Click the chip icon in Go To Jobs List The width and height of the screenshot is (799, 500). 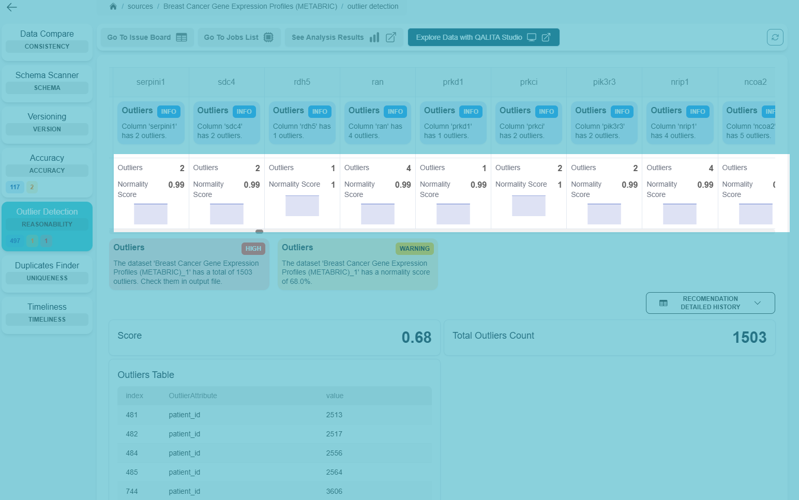(x=268, y=37)
